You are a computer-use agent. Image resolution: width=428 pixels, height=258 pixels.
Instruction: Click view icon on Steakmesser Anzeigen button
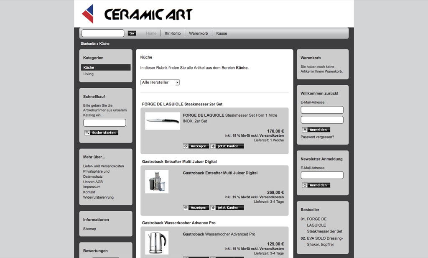coord(186,146)
